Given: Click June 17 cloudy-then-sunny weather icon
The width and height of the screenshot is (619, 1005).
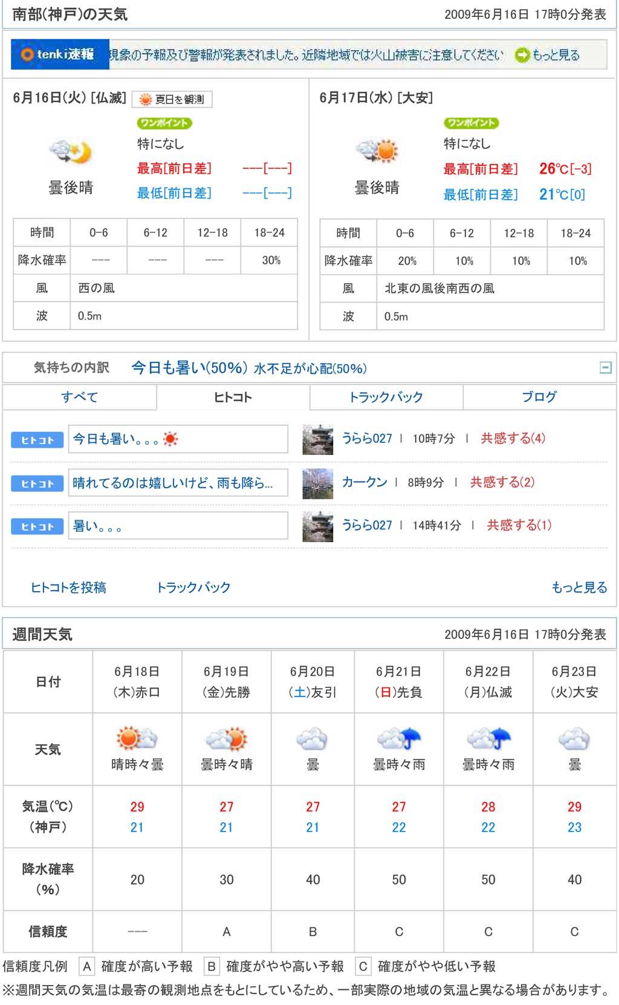Looking at the screenshot, I should (377, 151).
